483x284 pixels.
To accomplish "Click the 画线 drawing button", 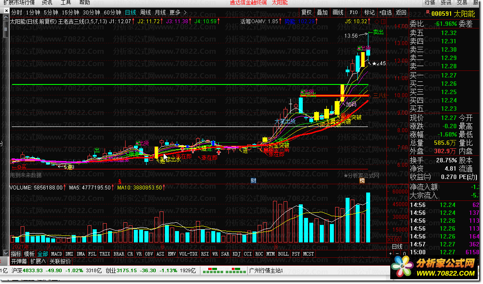I will click(x=338, y=12).
